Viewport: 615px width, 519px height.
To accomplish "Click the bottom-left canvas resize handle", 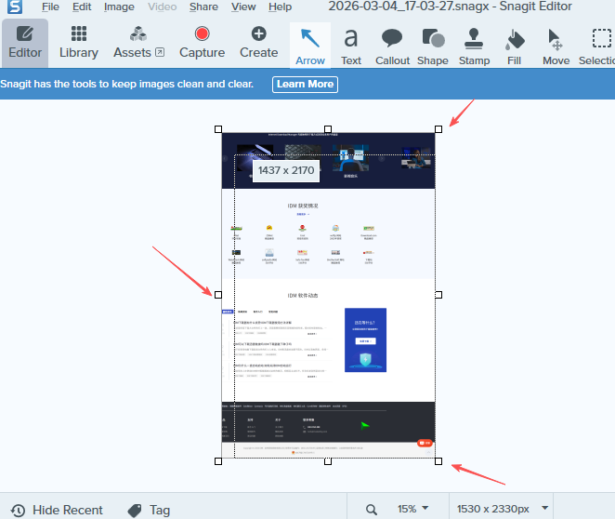I will click(218, 461).
